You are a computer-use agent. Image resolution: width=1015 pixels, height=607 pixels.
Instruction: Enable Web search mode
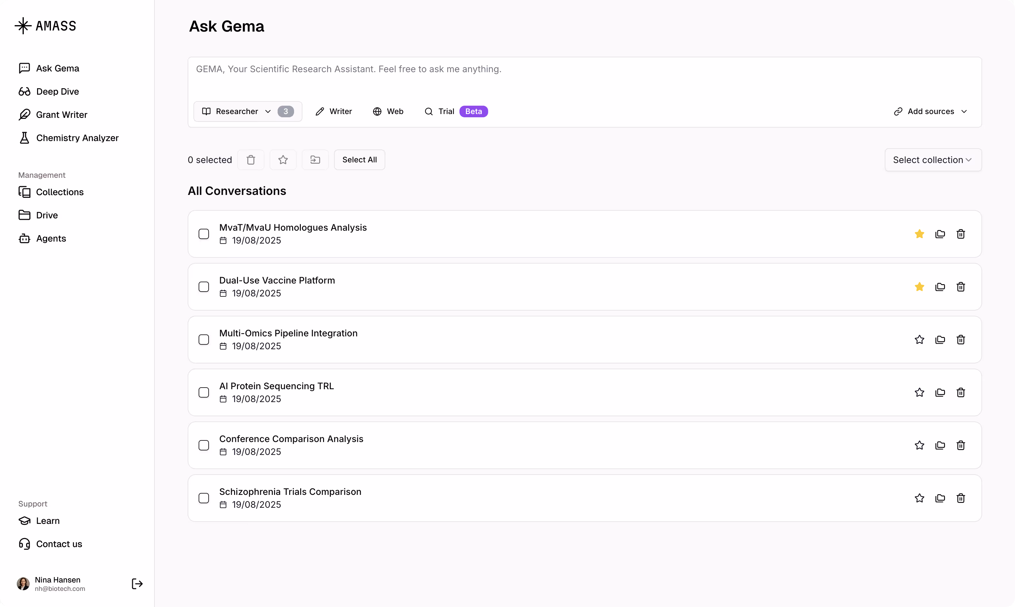pos(388,111)
